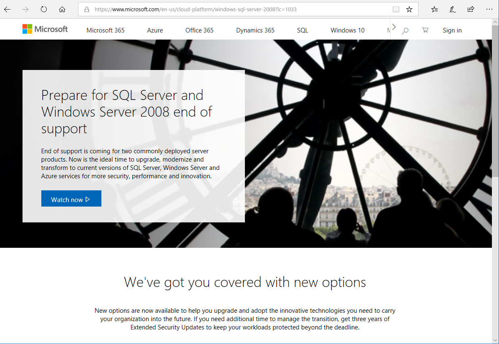Navigate back with the back arrow
Image resolution: width=499 pixels, height=344 pixels.
(x=7, y=9)
